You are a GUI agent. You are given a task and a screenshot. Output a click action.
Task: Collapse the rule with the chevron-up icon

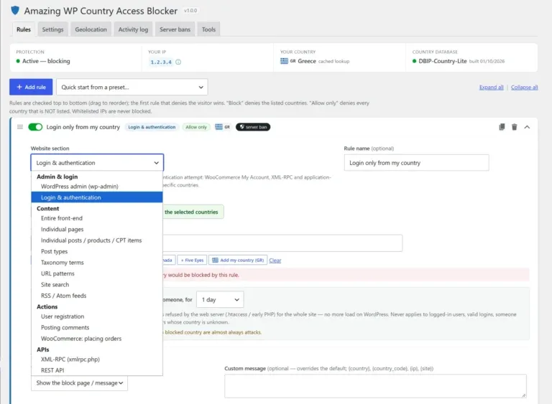(x=527, y=127)
